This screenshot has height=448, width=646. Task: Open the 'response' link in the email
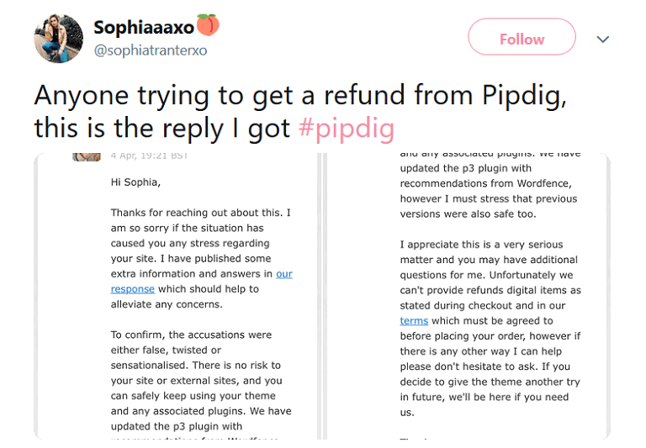[x=133, y=289]
